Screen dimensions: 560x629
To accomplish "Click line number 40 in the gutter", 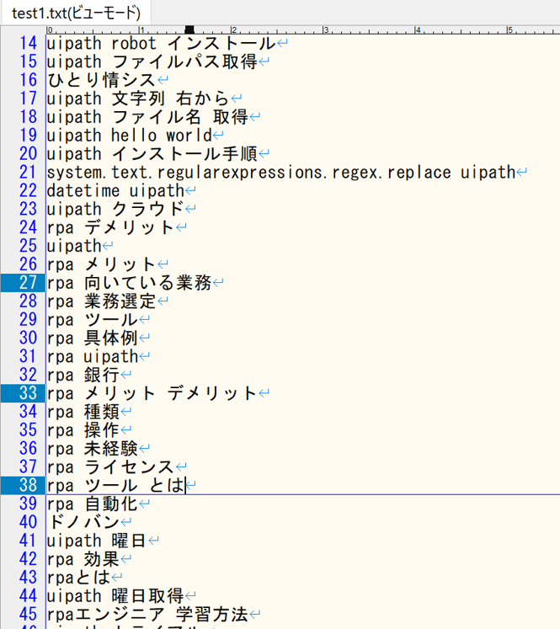I will (x=28, y=522).
